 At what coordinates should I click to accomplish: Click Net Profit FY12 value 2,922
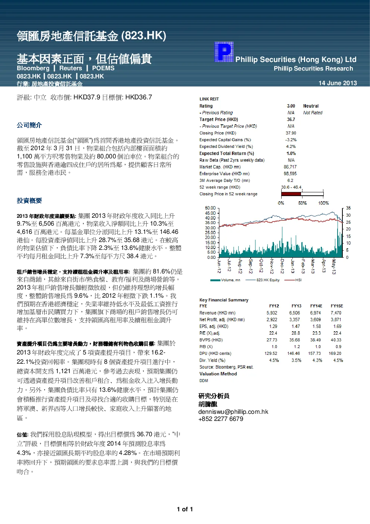[x=272, y=320]
